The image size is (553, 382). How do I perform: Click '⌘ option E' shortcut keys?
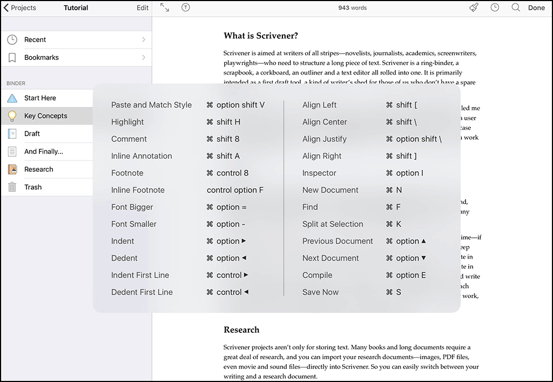coord(406,275)
